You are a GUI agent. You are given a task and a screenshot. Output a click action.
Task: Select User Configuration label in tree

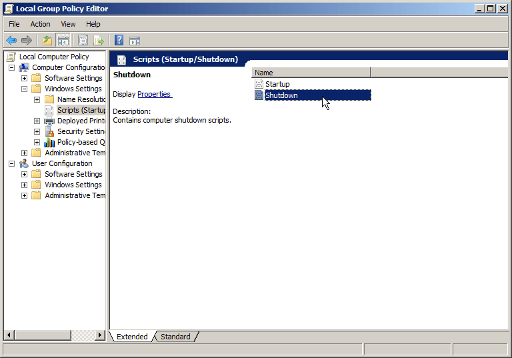(x=62, y=163)
